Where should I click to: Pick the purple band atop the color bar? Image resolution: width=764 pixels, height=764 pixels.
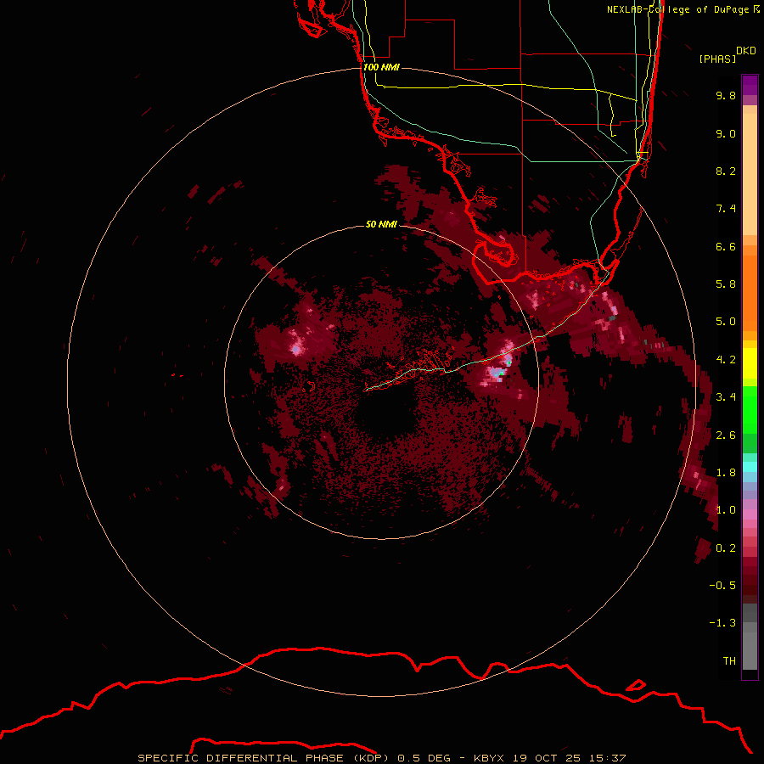pos(750,85)
